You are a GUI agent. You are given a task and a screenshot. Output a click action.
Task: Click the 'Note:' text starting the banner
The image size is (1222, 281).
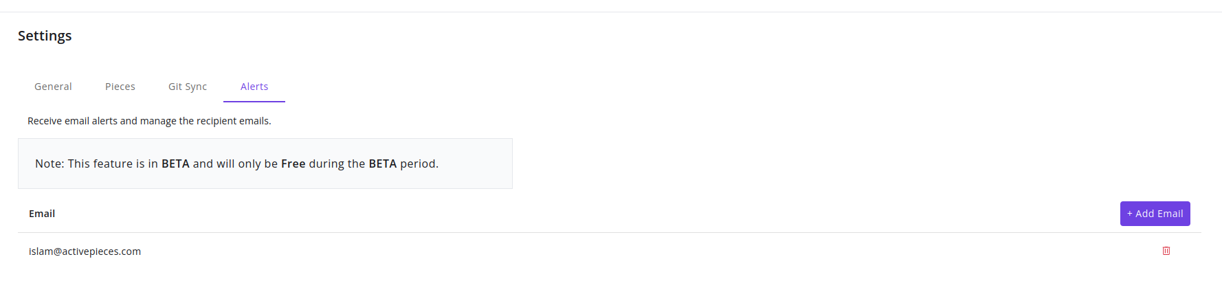[49, 164]
